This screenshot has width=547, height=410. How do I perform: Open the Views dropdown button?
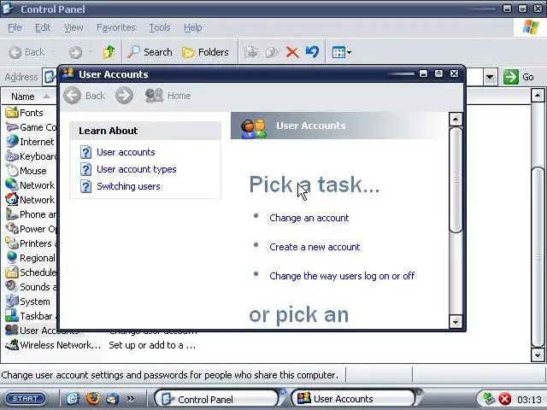tap(341, 52)
